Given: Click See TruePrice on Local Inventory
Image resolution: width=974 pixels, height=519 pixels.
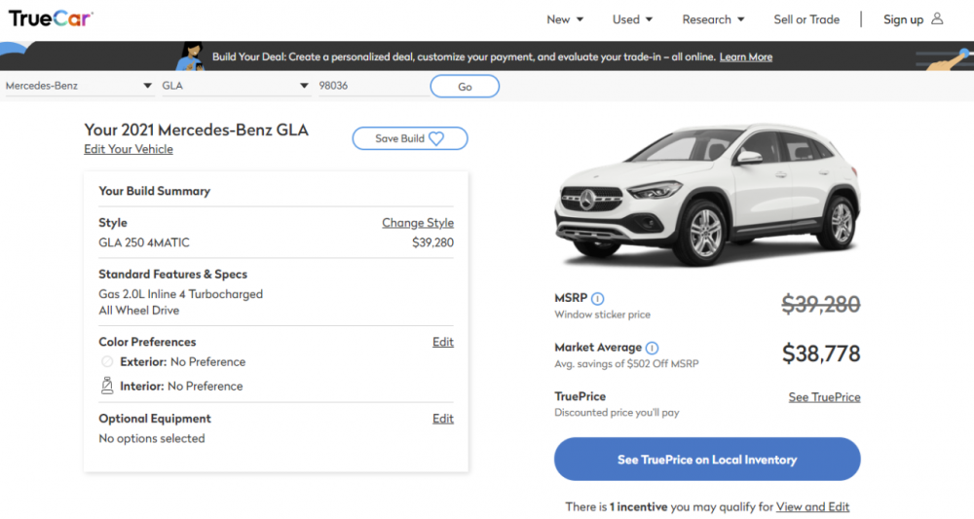Looking at the screenshot, I should click(x=707, y=460).
